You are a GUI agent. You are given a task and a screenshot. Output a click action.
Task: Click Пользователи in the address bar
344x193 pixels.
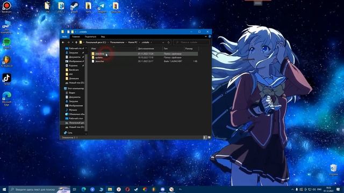tap(117, 42)
